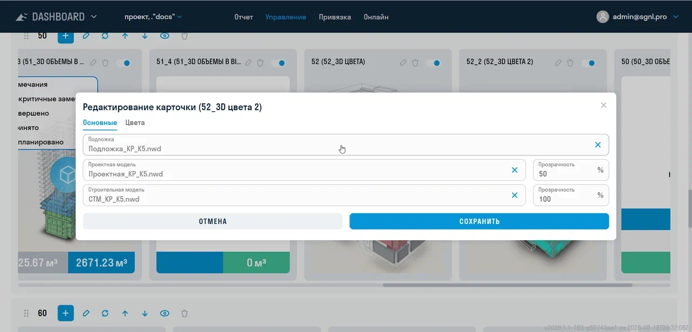Toggle the switch on card 51_4
The height and width of the screenshot is (332, 692).
point(278,63)
